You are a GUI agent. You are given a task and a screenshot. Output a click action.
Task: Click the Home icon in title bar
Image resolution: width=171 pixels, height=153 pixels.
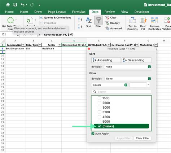8,5
